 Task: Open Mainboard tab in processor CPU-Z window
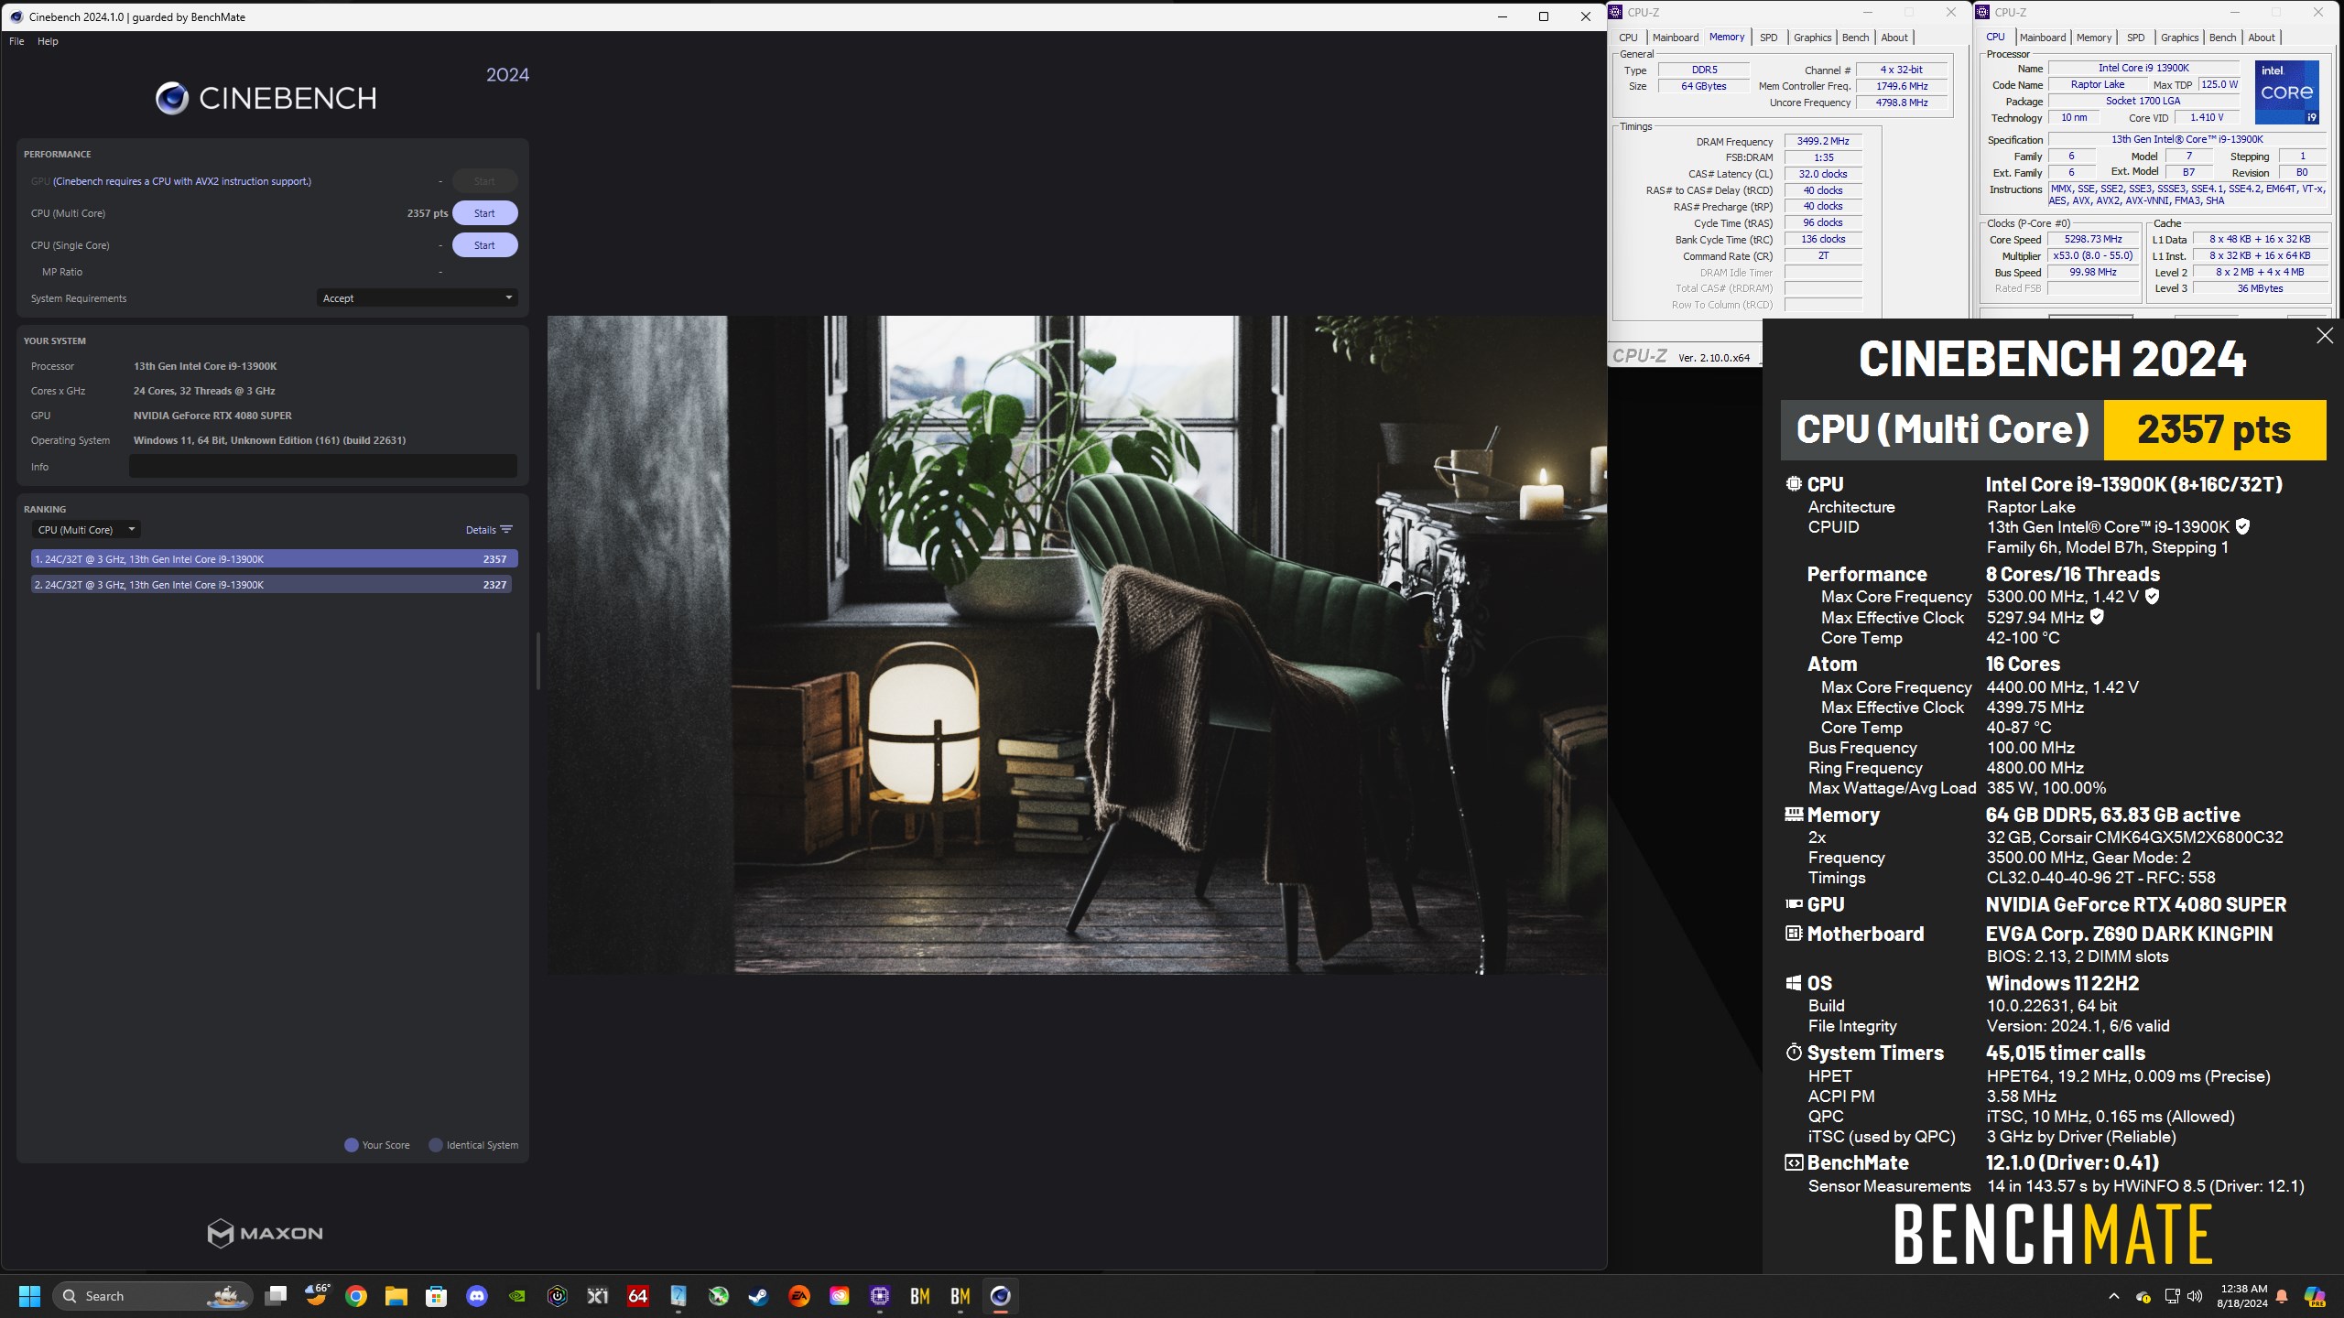pyautogui.click(x=2042, y=38)
